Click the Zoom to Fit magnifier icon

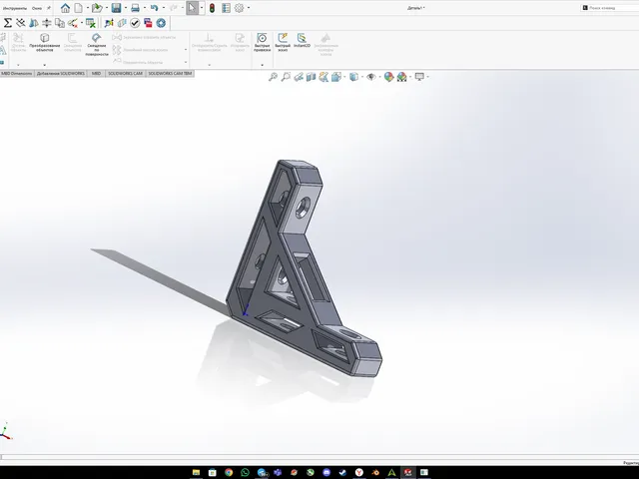pyautogui.click(x=273, y=77)
